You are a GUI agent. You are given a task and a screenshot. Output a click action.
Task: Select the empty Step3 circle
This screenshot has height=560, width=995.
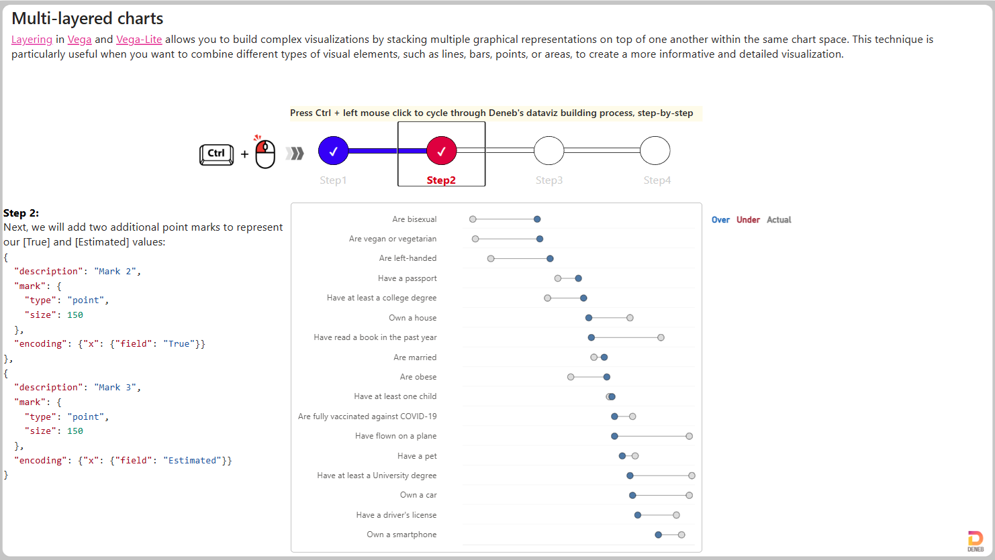[x=549, y=151]
